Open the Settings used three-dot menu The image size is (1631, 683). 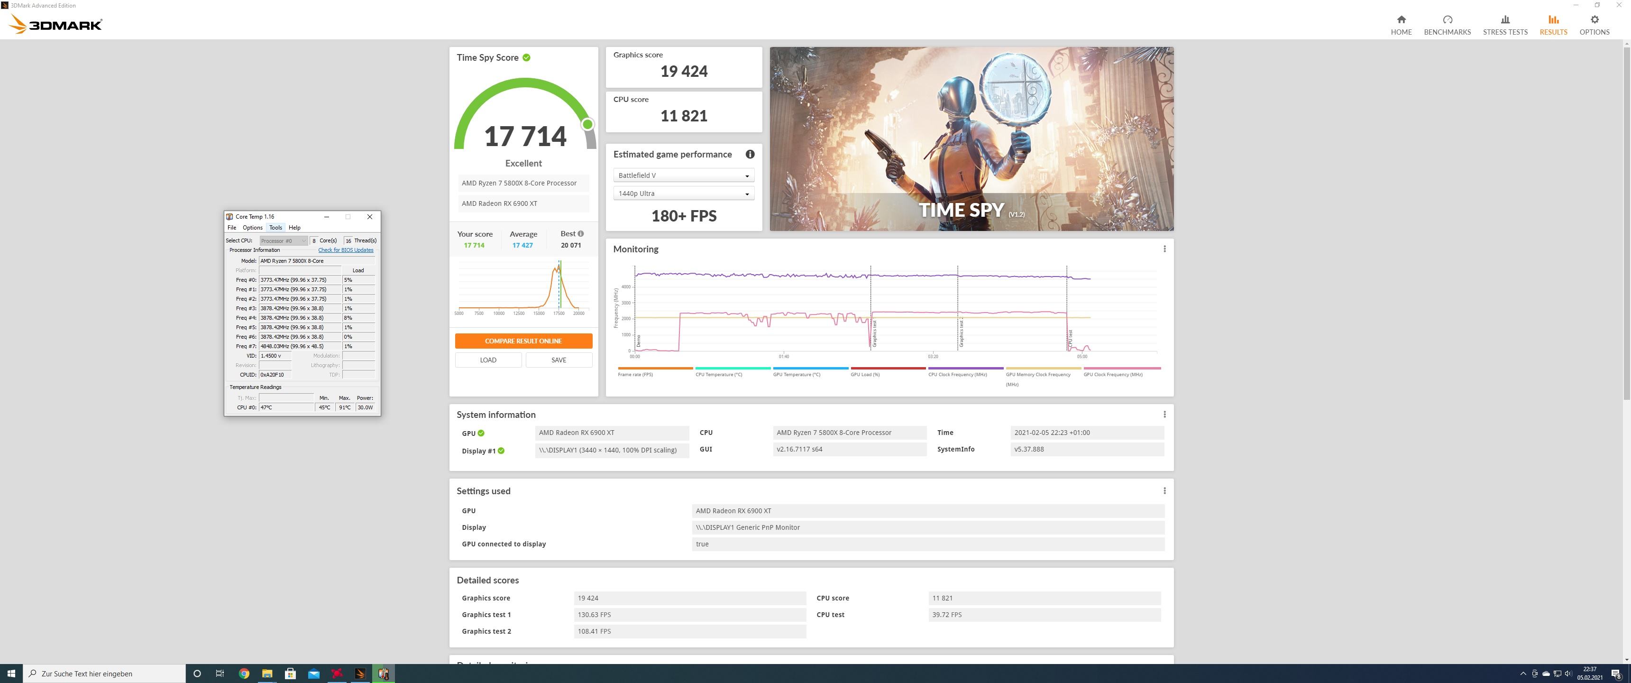click(x=1164, y=491)
